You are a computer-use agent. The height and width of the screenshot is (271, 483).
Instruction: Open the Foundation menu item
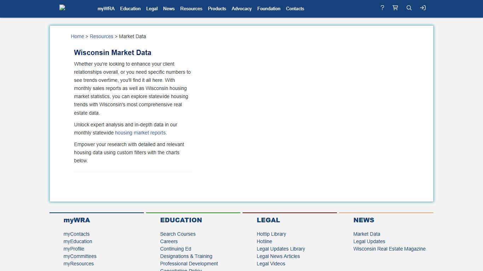(x=269, y=8)
